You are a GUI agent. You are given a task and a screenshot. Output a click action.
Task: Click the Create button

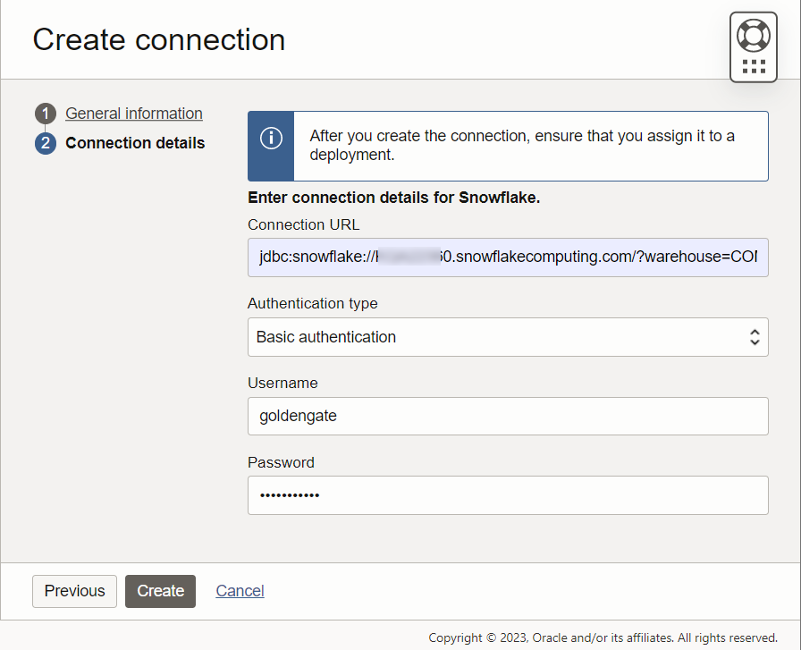pyautogui.click(x=160, y=591)
